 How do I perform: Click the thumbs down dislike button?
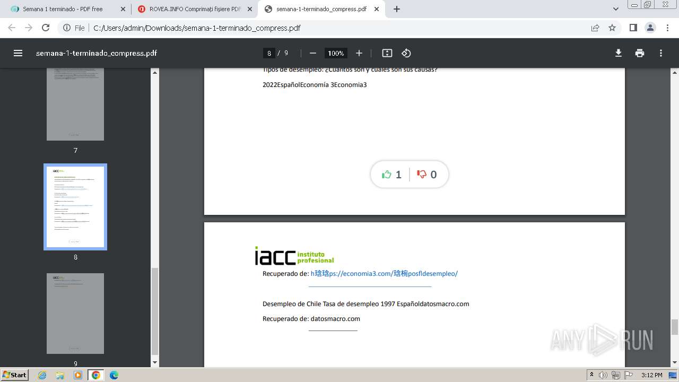click(426, 175)
